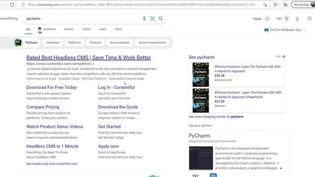Viewport: 315px width, 177px height.
Task: Open the Bing hamburger menu
Action: tap(310, 19)
